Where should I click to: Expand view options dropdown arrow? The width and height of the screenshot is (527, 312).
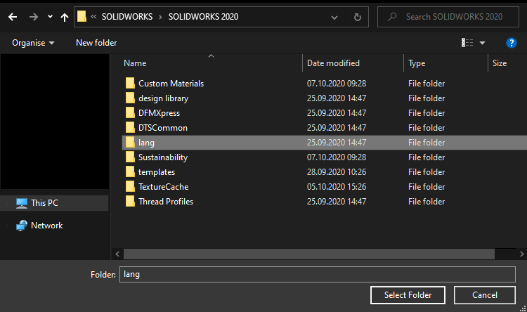tap(483, 43)
